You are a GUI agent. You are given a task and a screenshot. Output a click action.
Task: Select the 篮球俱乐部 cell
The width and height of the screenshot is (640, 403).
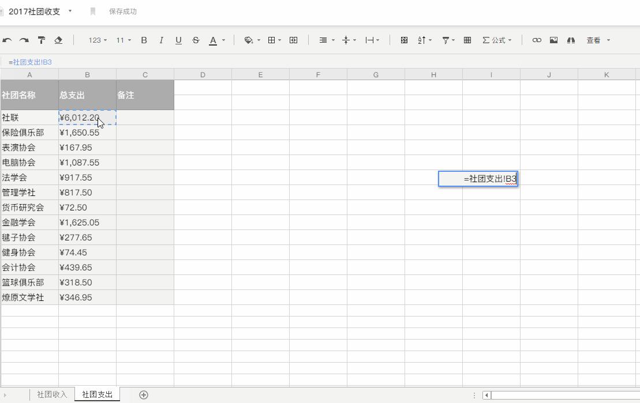[x=29, y=283]
